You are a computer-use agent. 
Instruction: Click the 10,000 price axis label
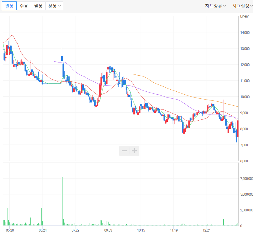(x=245, y=97)
